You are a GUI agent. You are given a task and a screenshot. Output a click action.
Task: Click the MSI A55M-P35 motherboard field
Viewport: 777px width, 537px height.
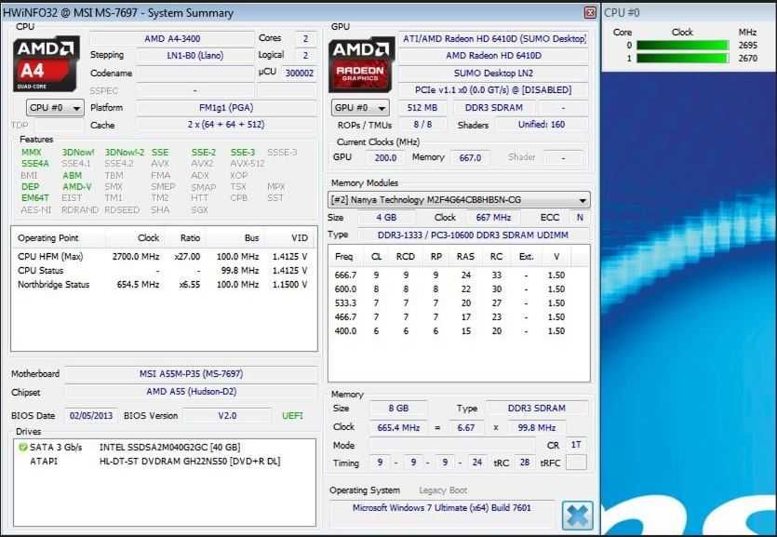(192, 373)
